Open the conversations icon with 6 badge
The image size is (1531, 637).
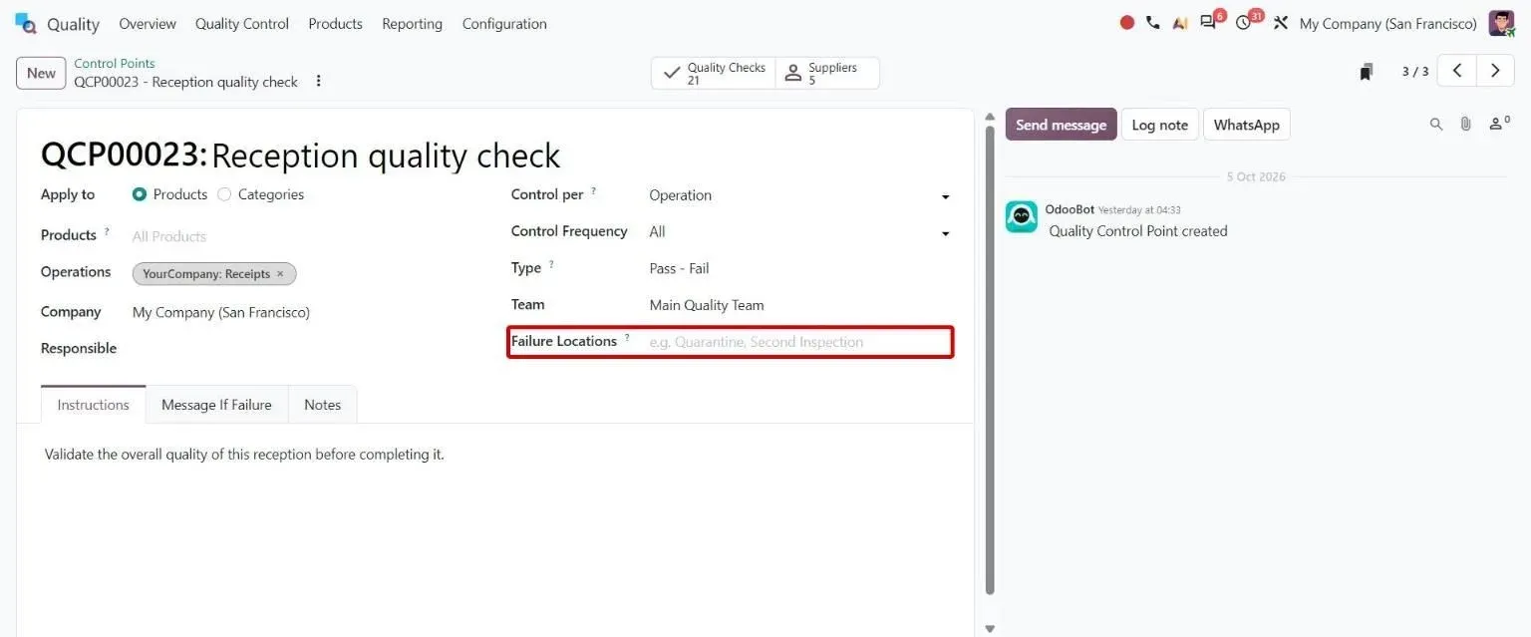click(x=1211, y=21)
